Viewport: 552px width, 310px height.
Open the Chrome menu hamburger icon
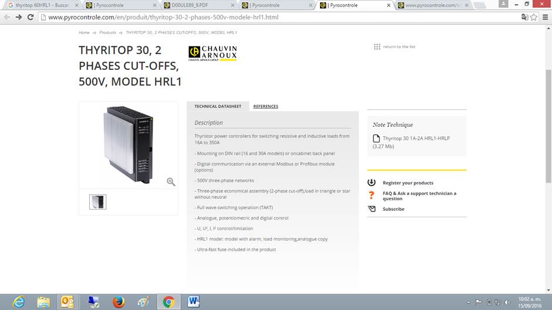[x=546, y=17]
